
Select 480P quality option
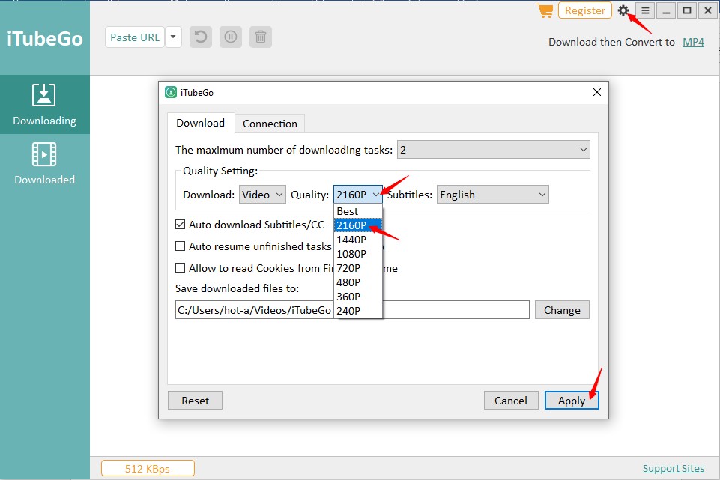pos(357,282)
